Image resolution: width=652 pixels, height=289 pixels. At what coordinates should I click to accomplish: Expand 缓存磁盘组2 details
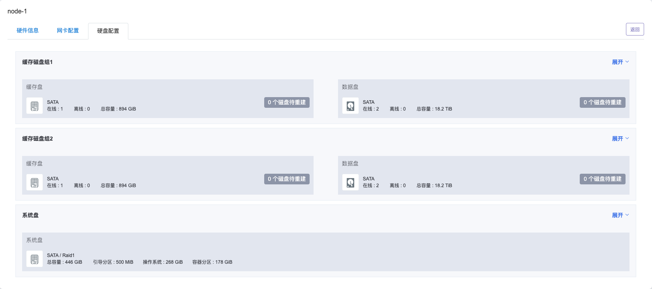(620, 139)
